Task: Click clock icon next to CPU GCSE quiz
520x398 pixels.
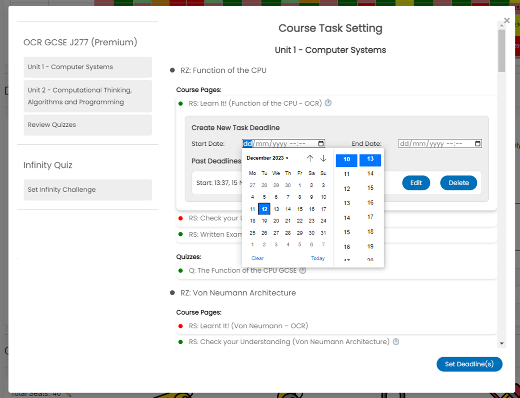Action: [303, 270]
